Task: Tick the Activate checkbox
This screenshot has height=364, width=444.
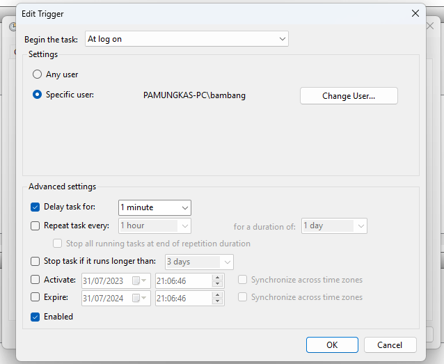Action: pyautogui.click(x=35, y=280)
